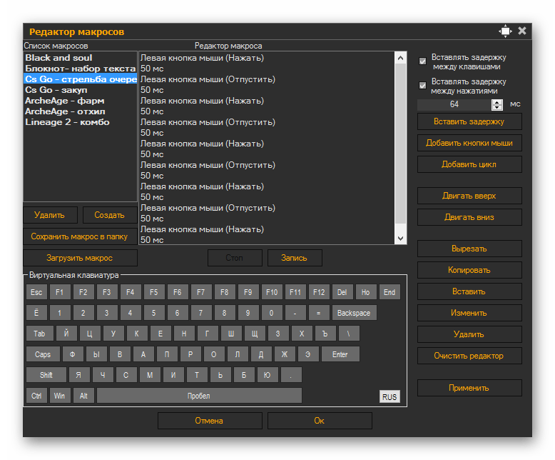Select Блокнот- набор текста macro
555x460 pixels.
[x=80, y=69]
